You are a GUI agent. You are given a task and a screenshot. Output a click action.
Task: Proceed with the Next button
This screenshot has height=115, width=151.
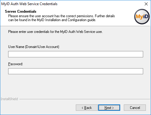(x=109, y=108)
